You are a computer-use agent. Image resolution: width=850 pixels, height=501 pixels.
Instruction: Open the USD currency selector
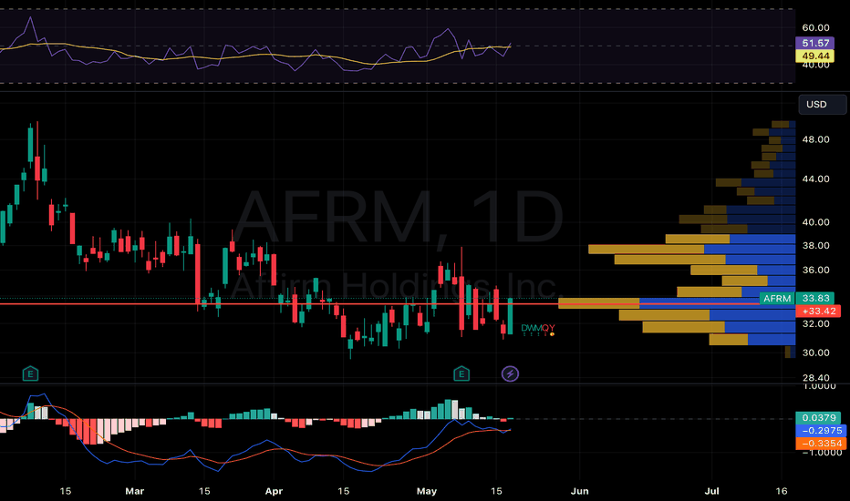822,104
